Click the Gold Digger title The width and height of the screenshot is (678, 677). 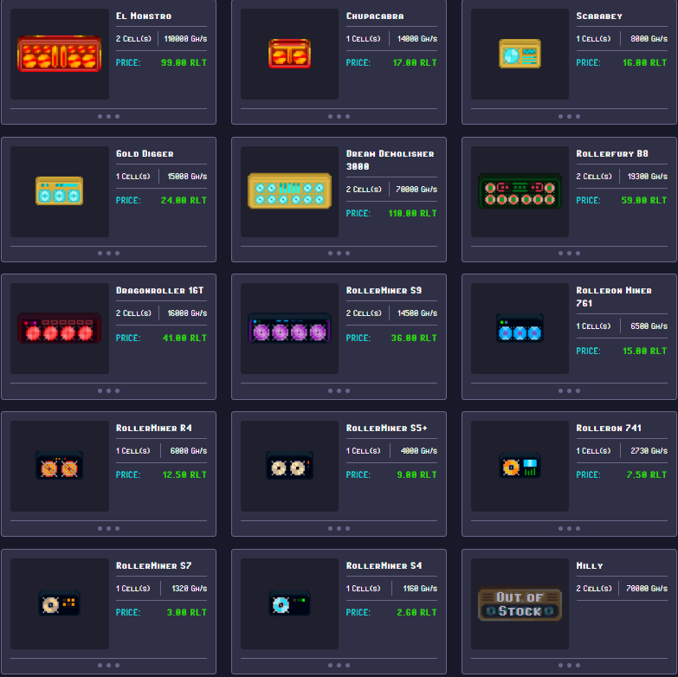[145, 153]
